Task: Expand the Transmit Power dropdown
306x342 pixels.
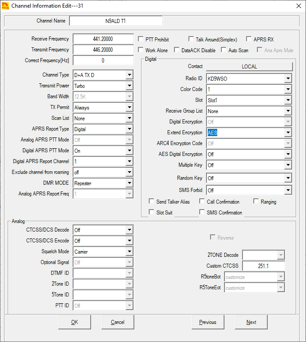Action: [129, 86]
